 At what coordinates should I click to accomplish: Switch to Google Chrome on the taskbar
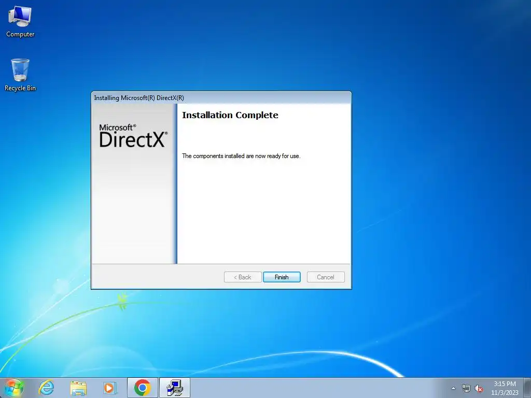tap(142, 388)
